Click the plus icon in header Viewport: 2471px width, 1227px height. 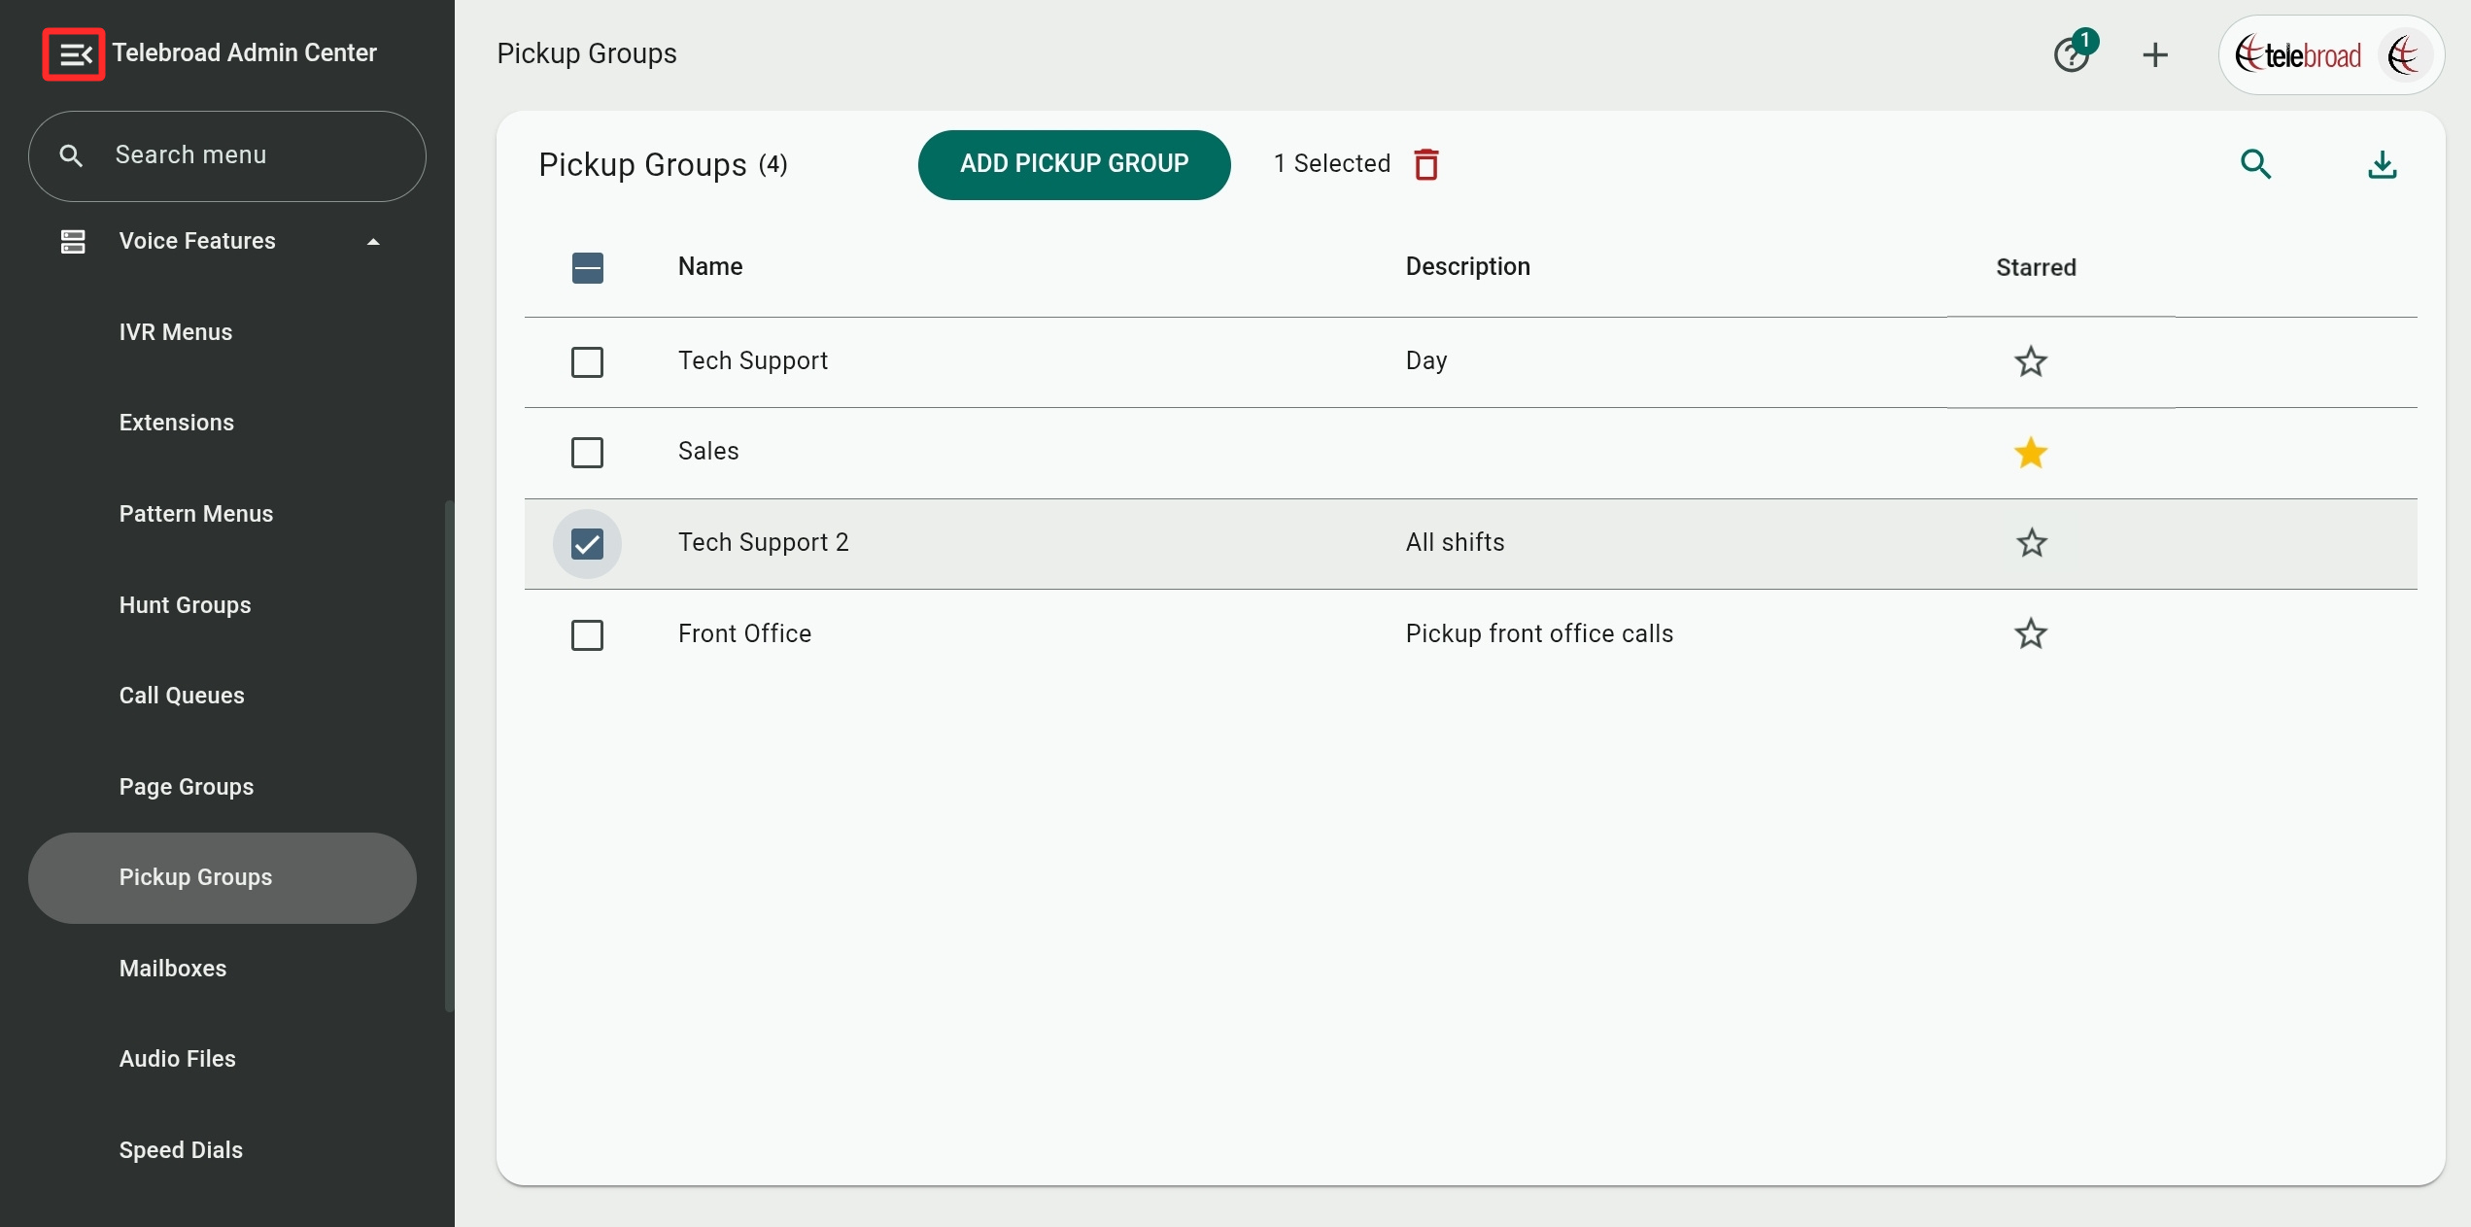click(2154, 55)
